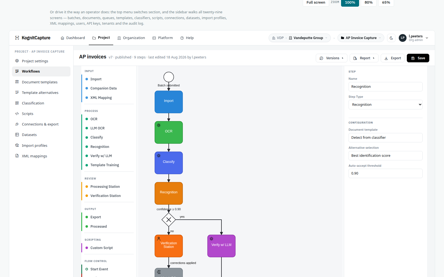Switch to the Organization tab
Image resolution: width=444 pixels, height=277 pixels.
tap(131, 38)
